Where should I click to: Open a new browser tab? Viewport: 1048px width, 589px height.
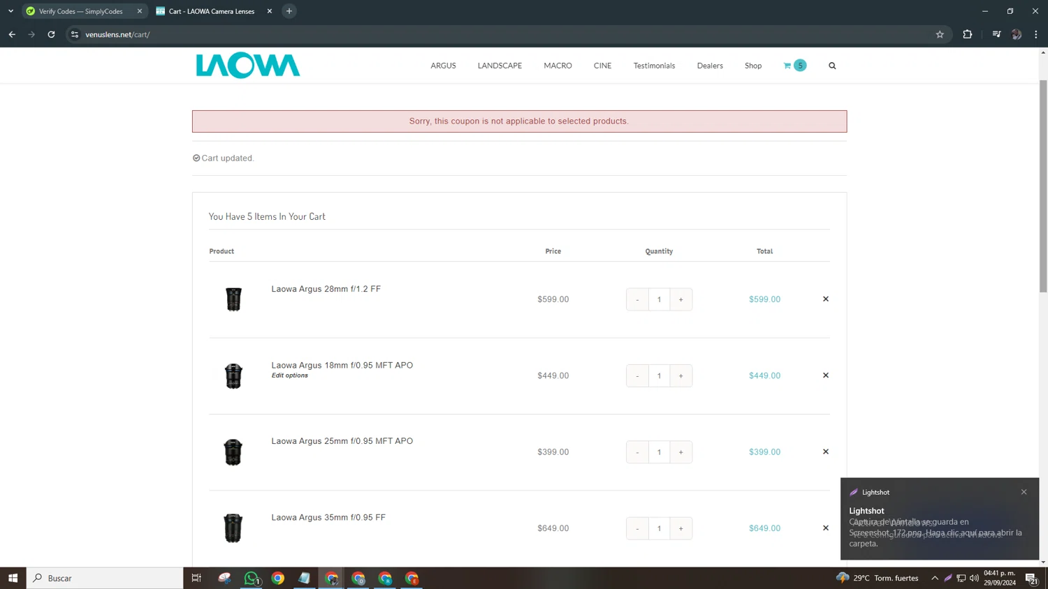pyautogui.click(x=289, y=11)
